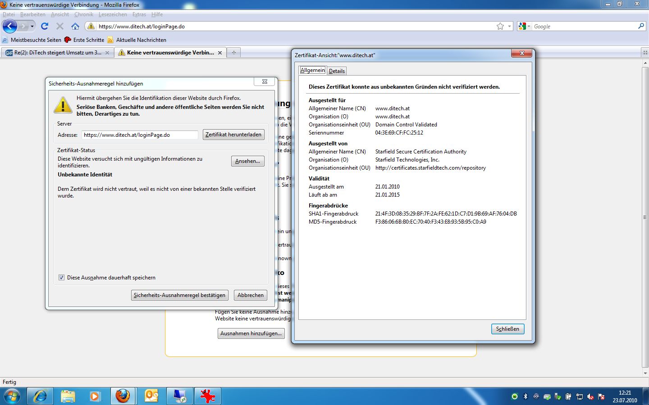Close the Keine vertrauenswürdige Verbindung tab
Image resolution: width=649 pixels, height=405 pixels.
pyautogui.click(x=220, y=53)
